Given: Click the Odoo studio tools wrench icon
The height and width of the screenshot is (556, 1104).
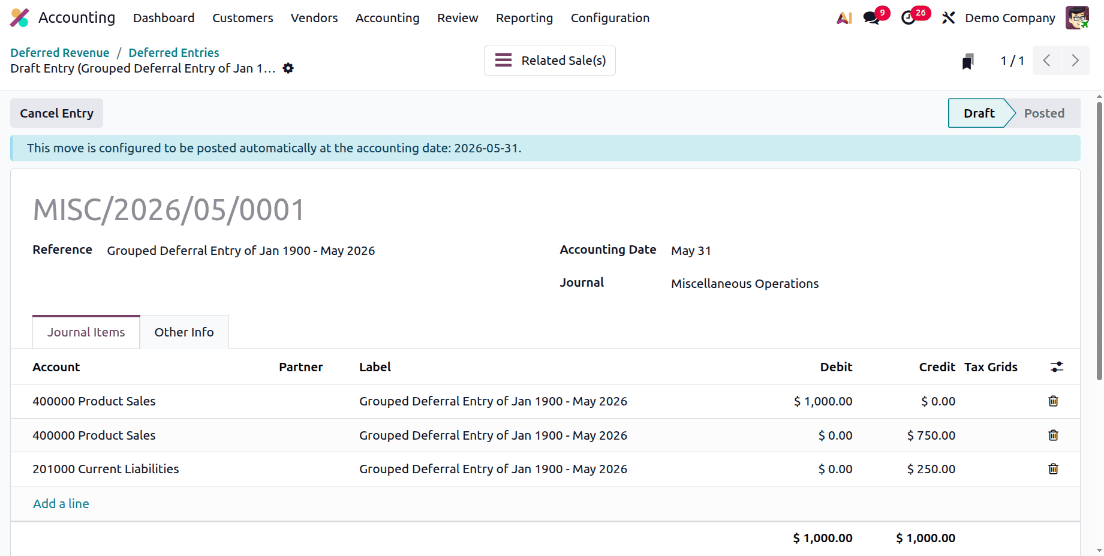Looking at the screenshot, I should [x=948, y=18].
